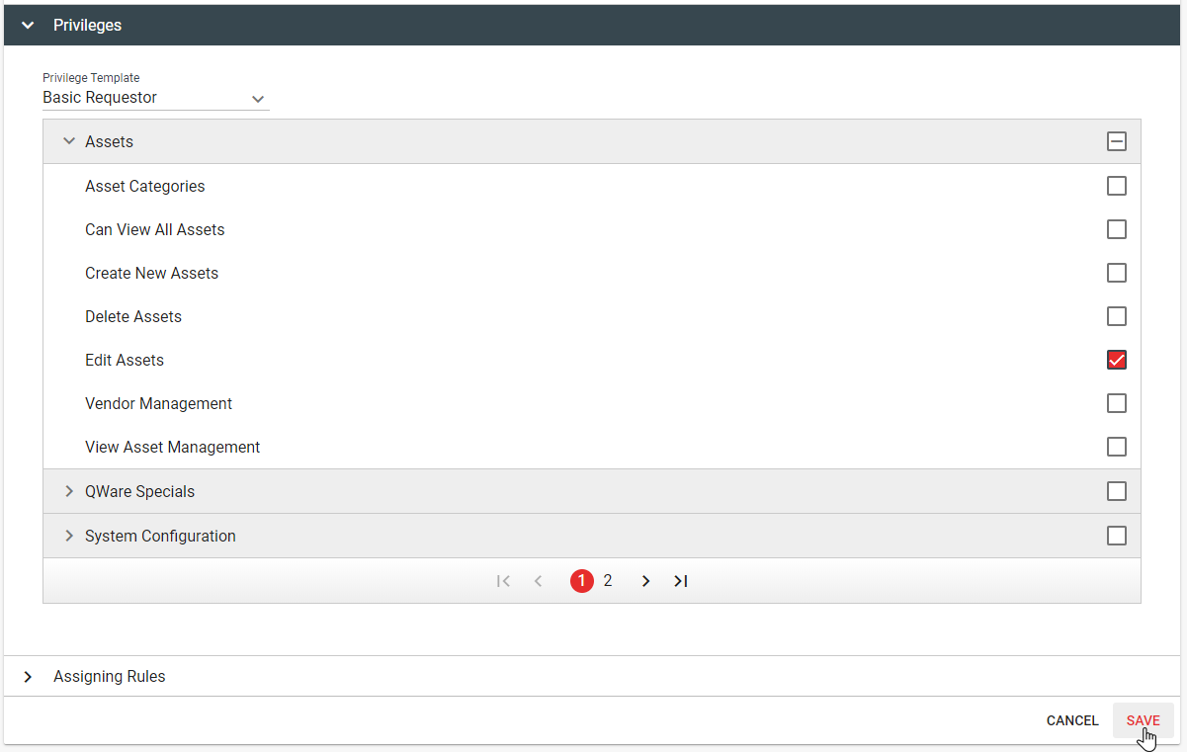Select current page 1 indicator

pyautogui.click(x=581, y=581)
